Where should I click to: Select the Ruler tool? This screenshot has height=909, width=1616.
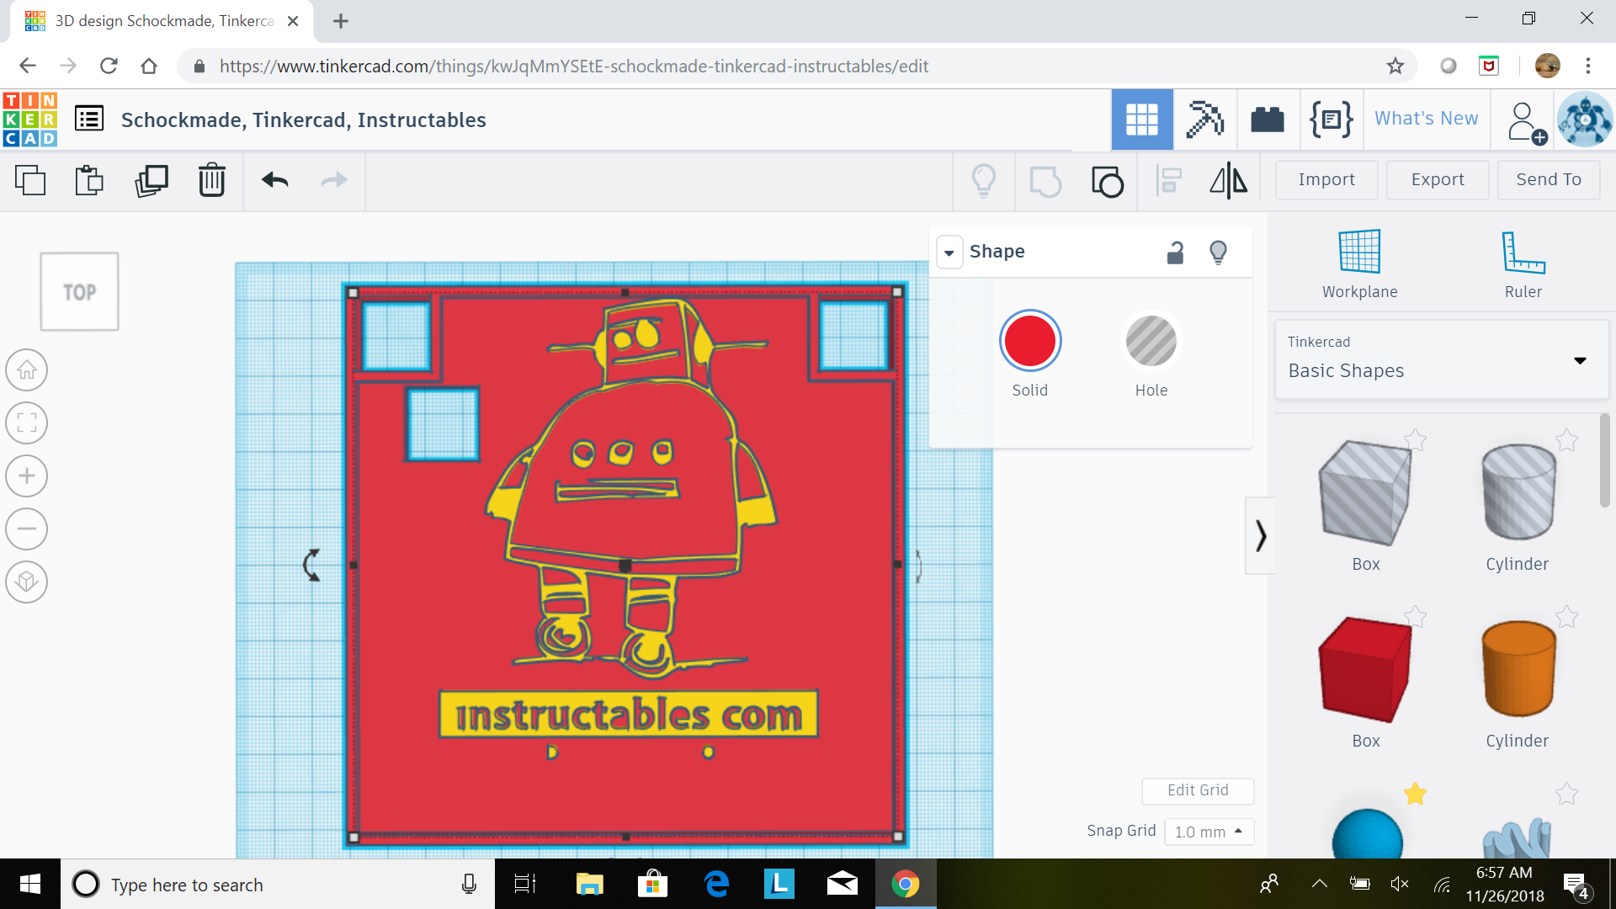pyautogui.click(x=1523, y=264)
